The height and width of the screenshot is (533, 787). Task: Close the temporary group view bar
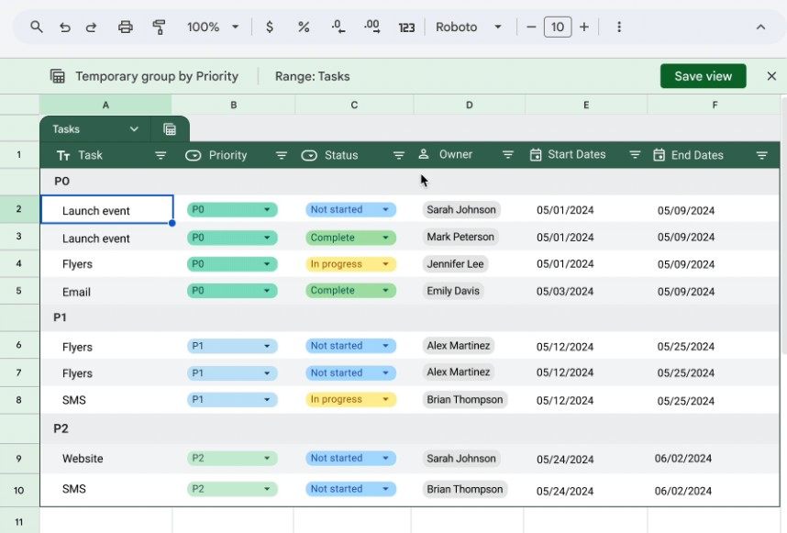[771, 76]
